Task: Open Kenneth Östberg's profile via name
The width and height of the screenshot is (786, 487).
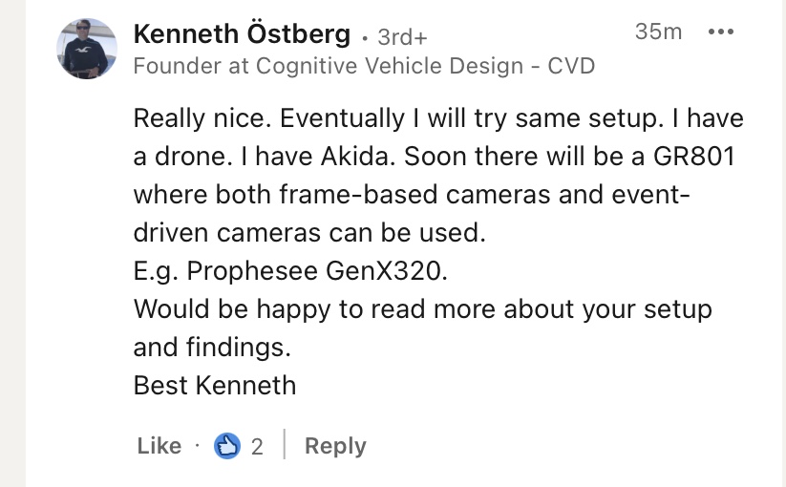Action: 242,34
